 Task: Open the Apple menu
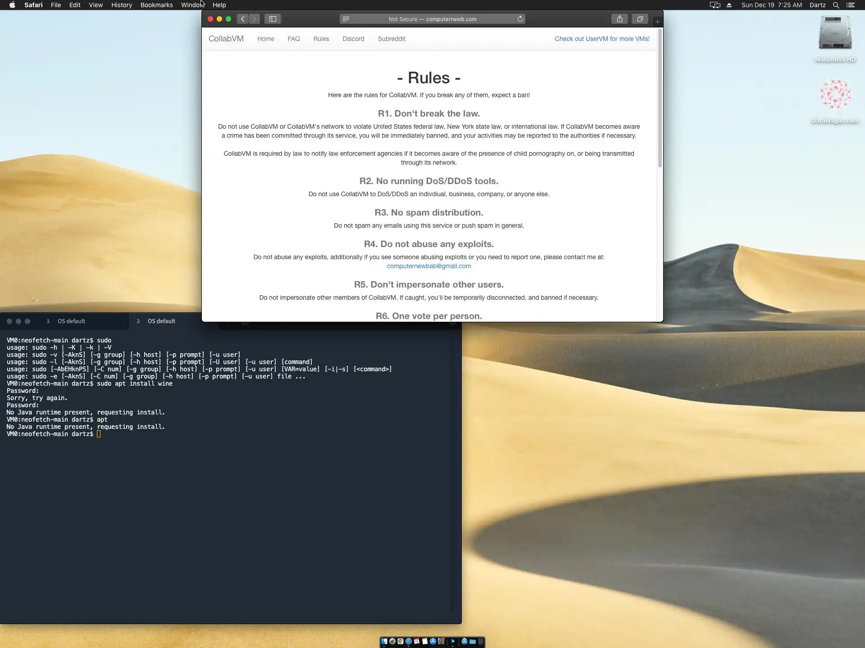click(12, 5)
